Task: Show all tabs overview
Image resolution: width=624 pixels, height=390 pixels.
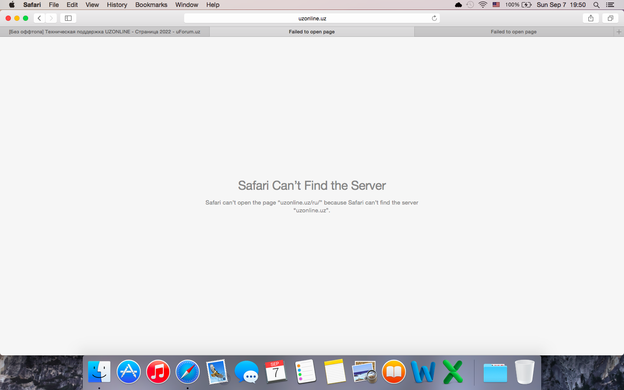Action: point(610,18)
